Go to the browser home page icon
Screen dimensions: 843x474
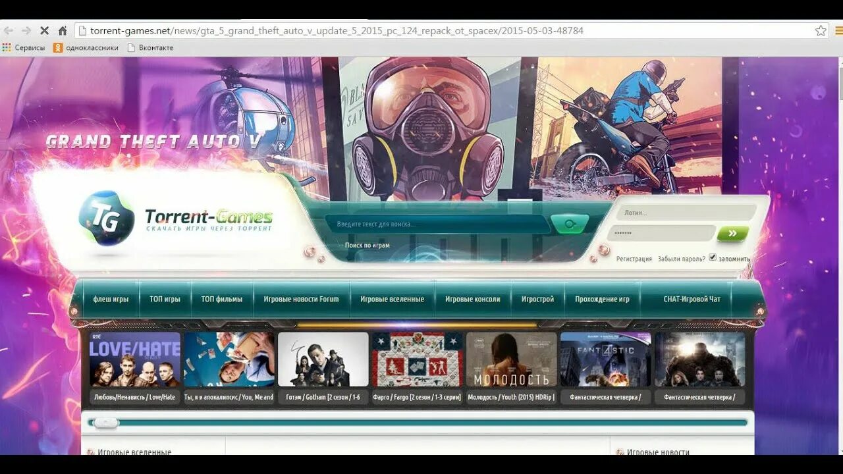tap(63, 30)
